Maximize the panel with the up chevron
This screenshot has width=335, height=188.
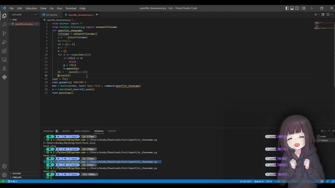329,131
